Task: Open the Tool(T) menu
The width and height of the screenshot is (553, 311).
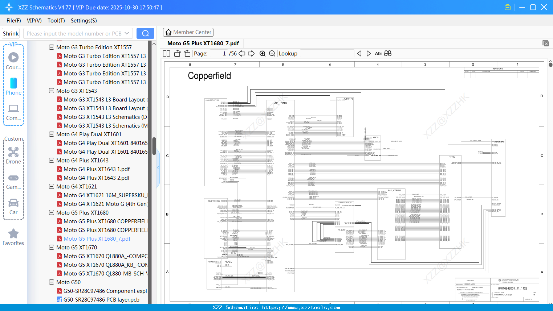Action: pos(56,21)
